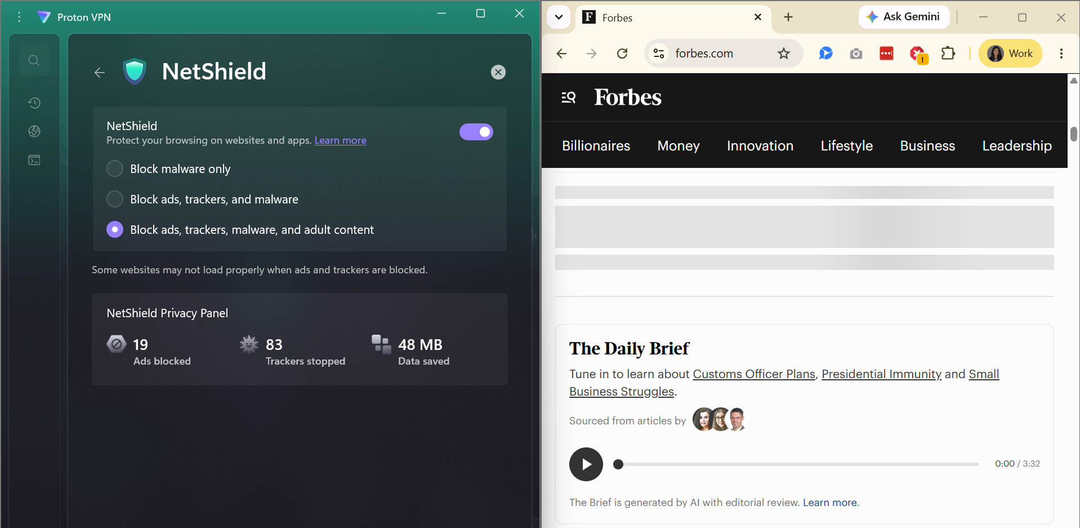This screenshot has height=528, width=1080.
Task: Click the Daily Brief audio progress slider
Action: click(796, 464)
